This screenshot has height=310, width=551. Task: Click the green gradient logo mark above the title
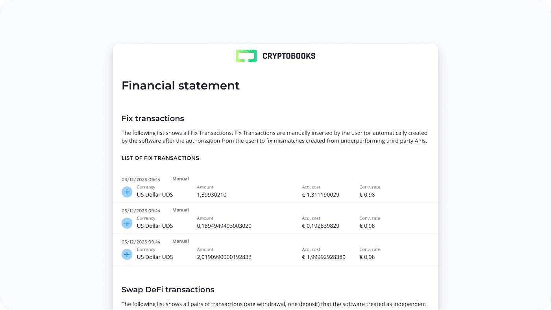(x=246, y=55)
